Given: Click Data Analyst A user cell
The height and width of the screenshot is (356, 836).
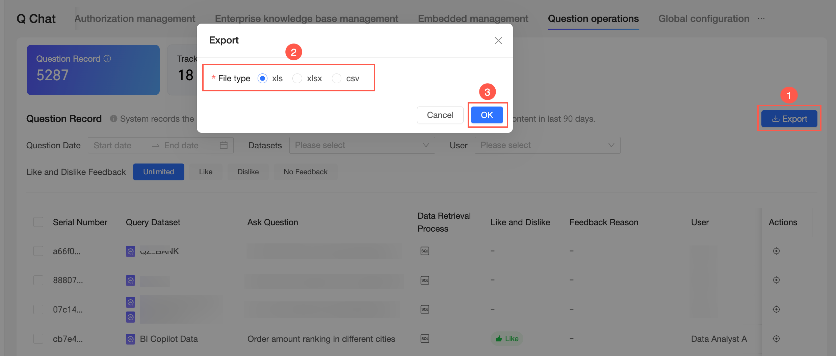Looking at the screenshot, I should tap(719, 339).
